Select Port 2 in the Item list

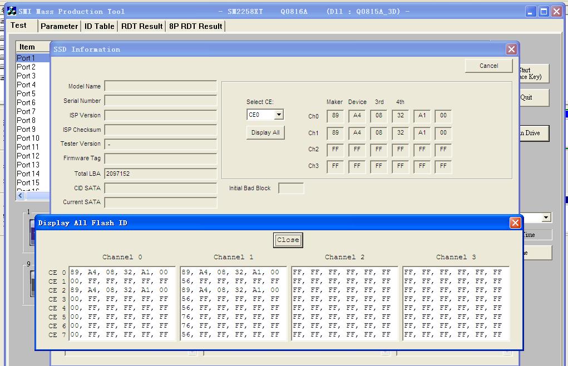point(33,67)
